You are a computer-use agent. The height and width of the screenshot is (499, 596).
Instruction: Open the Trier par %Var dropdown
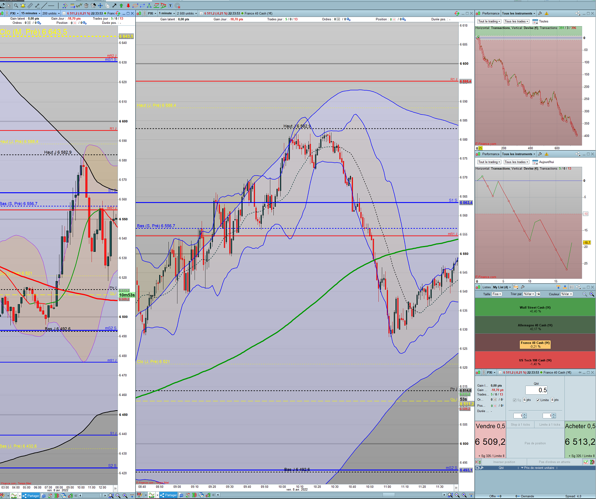tap(529, 294)
